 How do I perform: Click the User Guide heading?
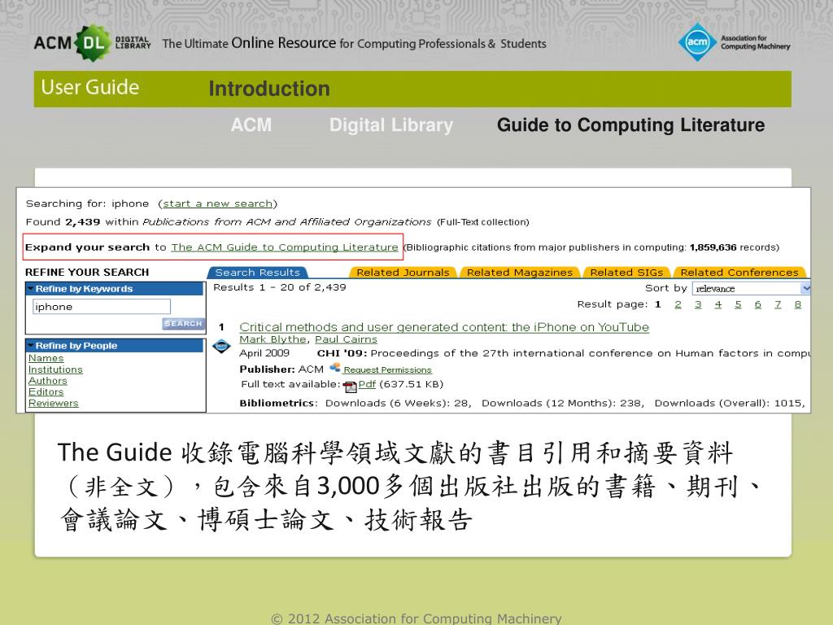90,87
